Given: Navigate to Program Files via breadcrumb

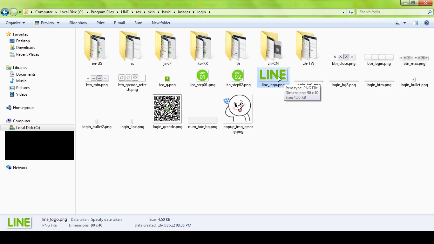Looking at the screenshot, I should [x=102, y=12].
